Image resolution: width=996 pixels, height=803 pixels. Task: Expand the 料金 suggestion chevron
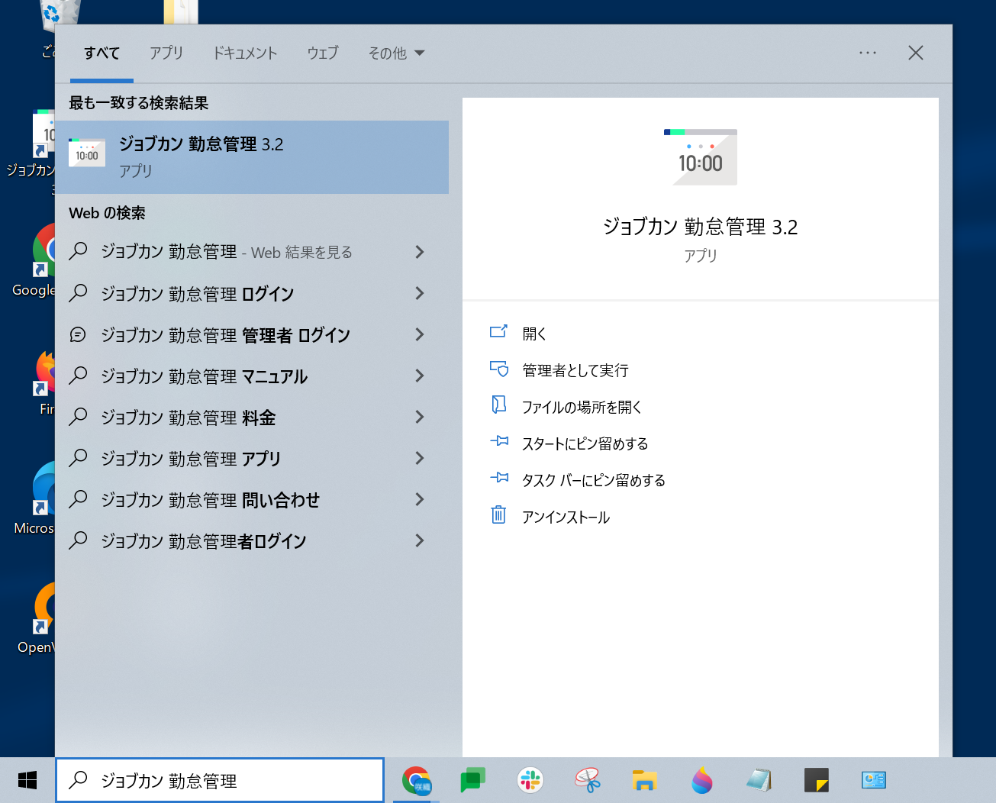click(x=419, y=417)
